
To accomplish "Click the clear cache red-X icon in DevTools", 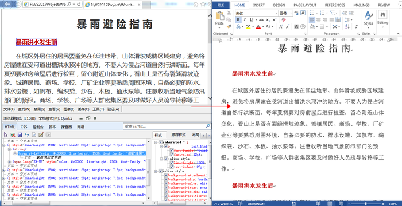I will coord(13,134).
